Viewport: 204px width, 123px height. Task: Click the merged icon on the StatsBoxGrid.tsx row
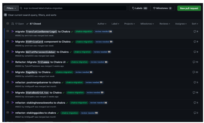[13, 92]
